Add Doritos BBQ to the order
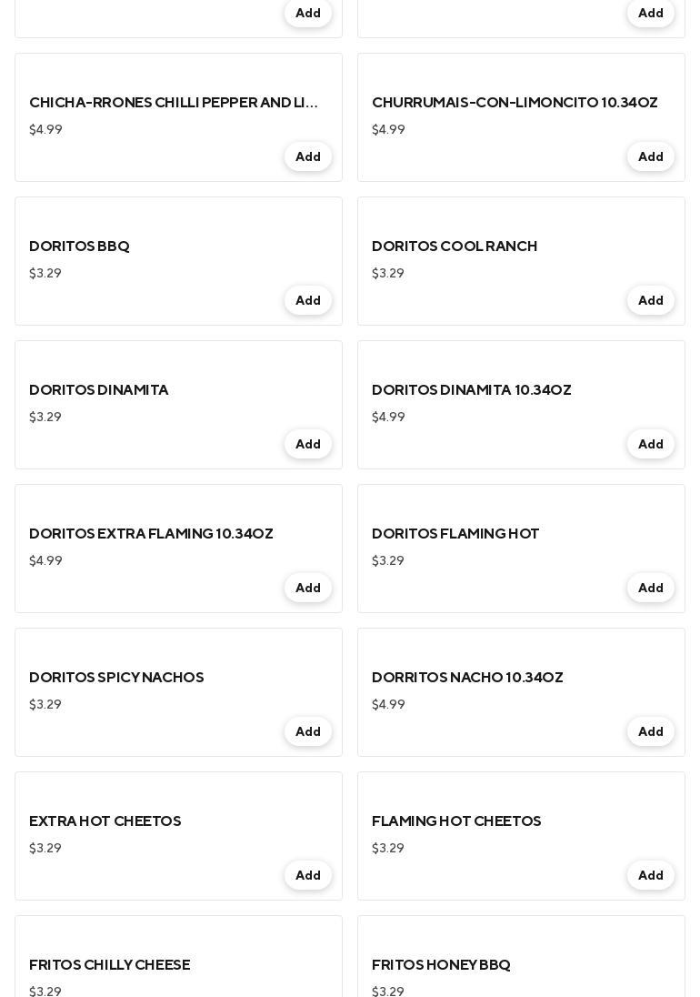Viewport: 700px width, 997px height. tap(307, 300)
